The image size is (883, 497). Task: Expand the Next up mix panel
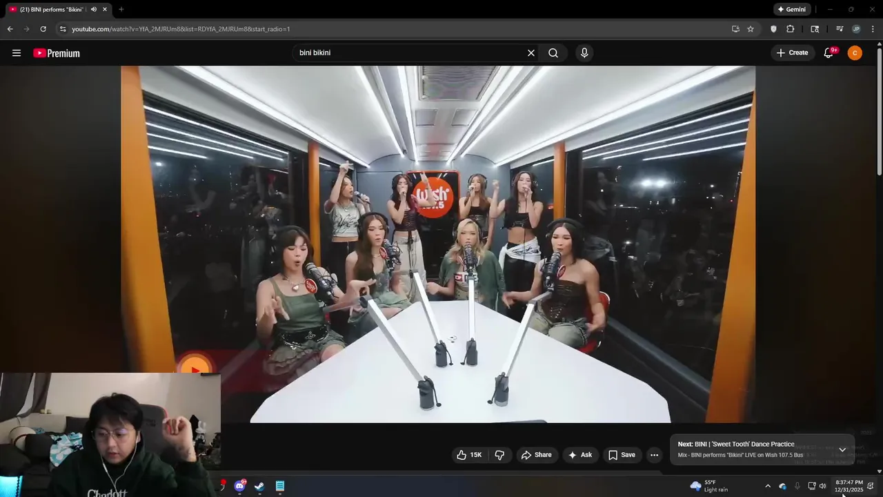[x=842, y=449]
